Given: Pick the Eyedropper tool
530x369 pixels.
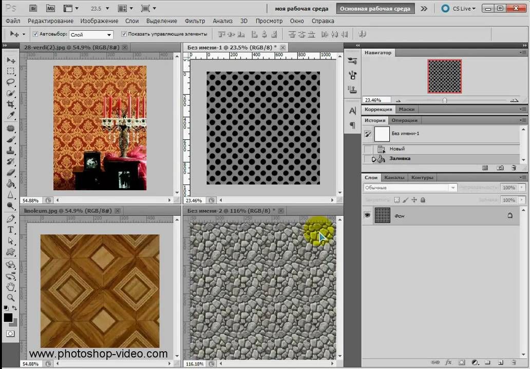Looking at the screenshot, I should point(10,116).
